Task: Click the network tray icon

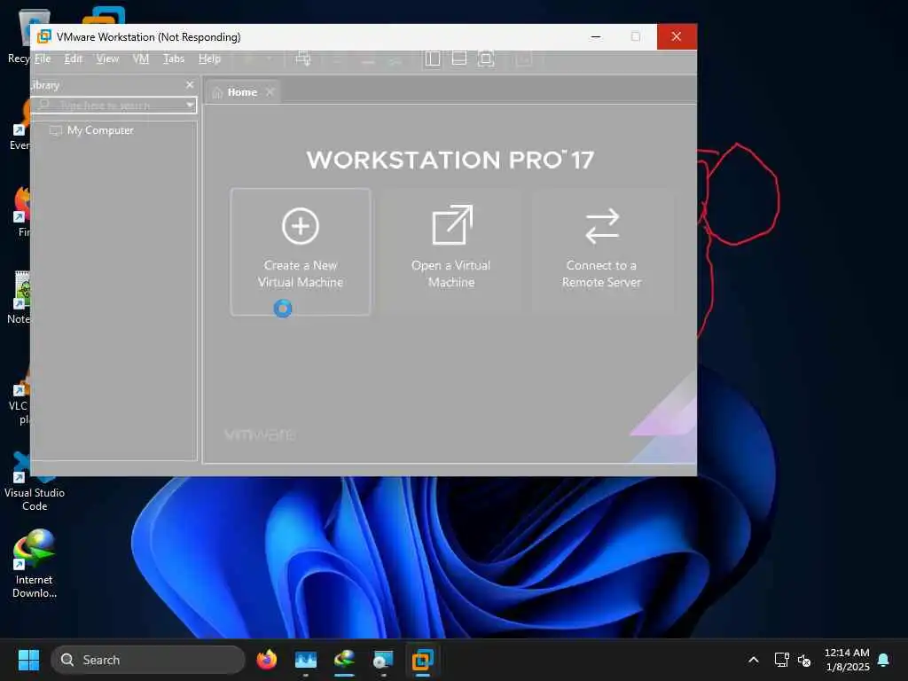Action: point(782,660)
